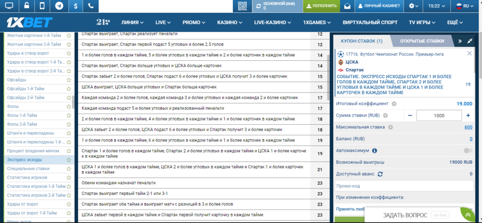Favorite Штанги и перекладины with star
This screenshot has width=482, height=223.
point(69,133)
